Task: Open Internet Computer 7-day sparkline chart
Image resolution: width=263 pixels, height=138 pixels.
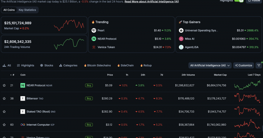Action: tap(247, 125)
